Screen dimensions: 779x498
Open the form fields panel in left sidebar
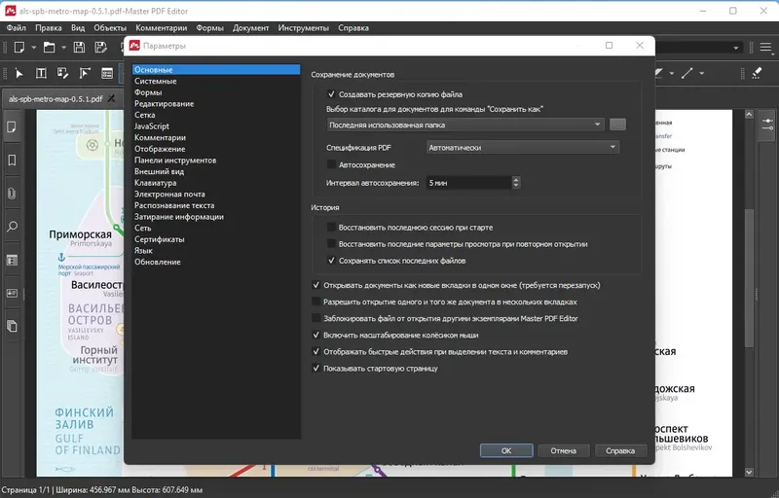click(x=12, y=260)
